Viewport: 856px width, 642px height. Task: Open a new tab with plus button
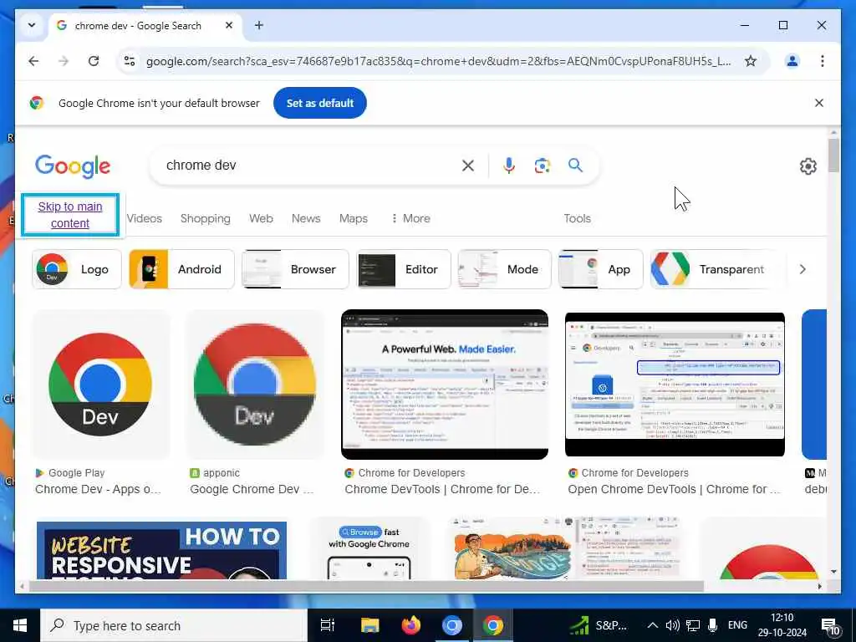click(259, 25)
